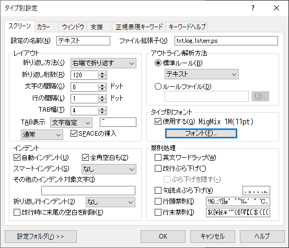
Task: Click the 設定の名前 text field
Action: point(83,41)
